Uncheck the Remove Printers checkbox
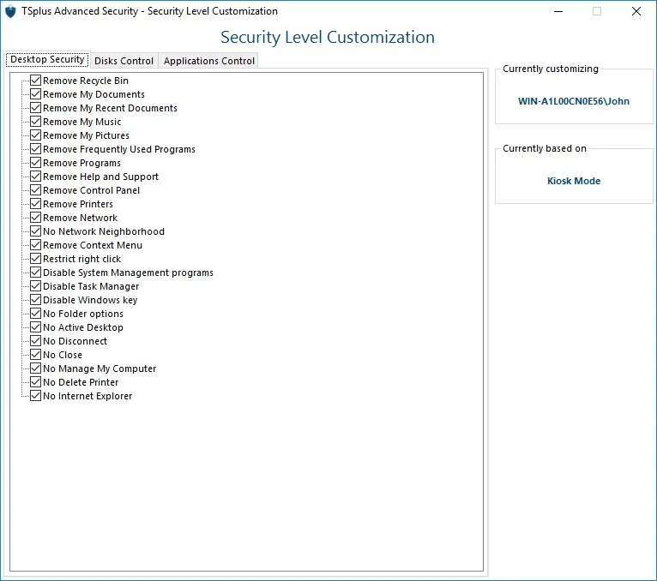Viewport: 657px width, 581px height. tap(36, 203)
